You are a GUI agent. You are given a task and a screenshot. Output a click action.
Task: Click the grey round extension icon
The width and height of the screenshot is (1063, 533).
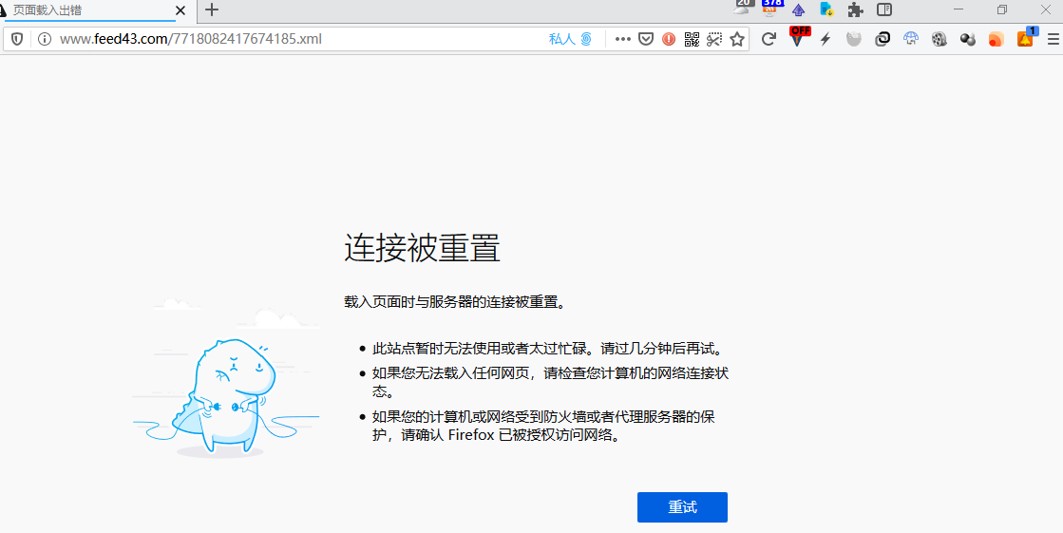tap(853, 39)
